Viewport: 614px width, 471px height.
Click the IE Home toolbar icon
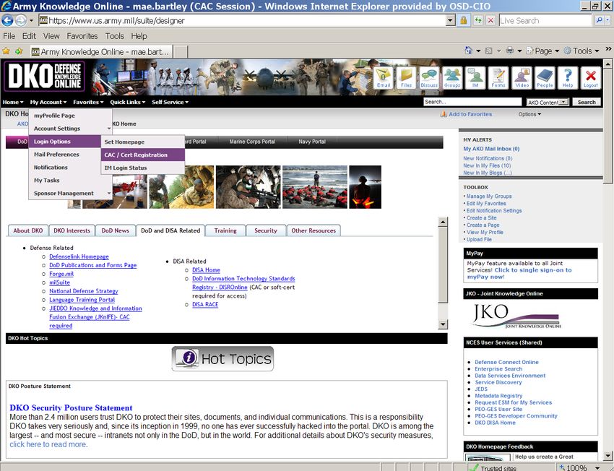coord(468,51)
